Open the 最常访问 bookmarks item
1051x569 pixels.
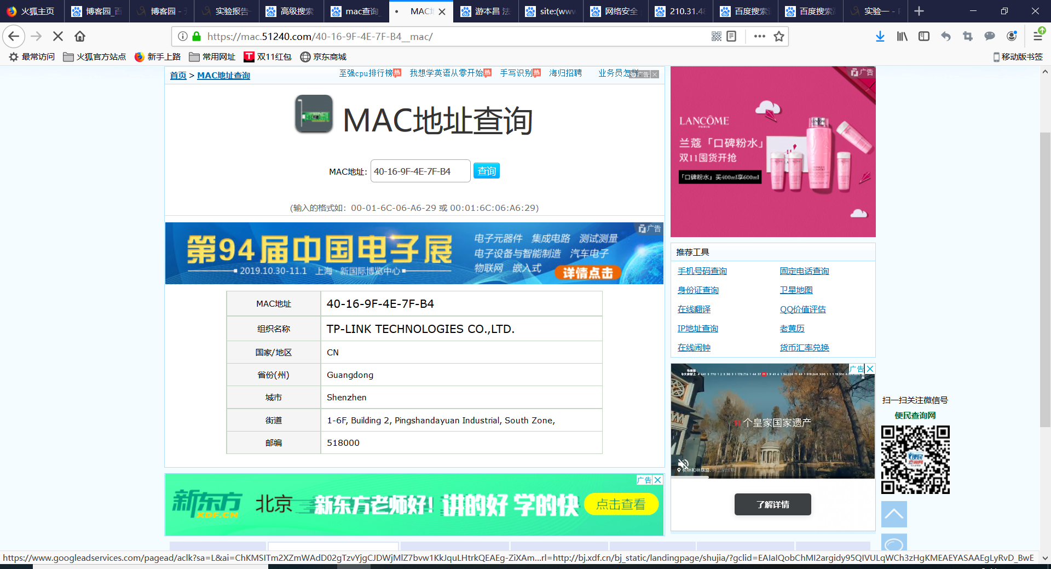tap(32, 57)
